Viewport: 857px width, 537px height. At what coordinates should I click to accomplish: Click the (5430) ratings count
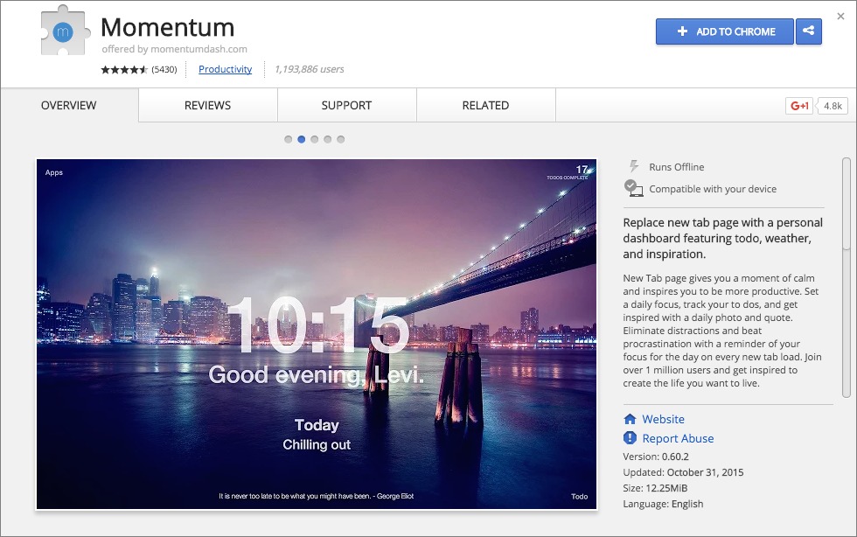[164, 69]
